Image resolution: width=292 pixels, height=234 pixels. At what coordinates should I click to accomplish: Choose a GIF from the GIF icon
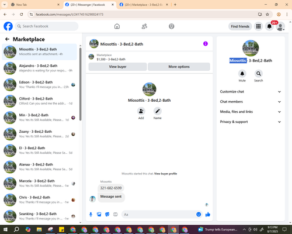(x=116, y=215)
